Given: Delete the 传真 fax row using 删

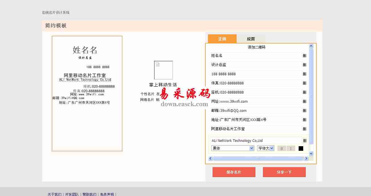Looking at the screenshot, I should click(304, 83).
